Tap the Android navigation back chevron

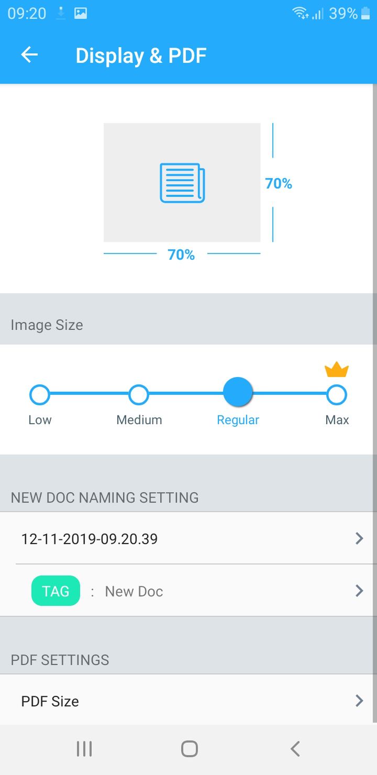[295, 749]
